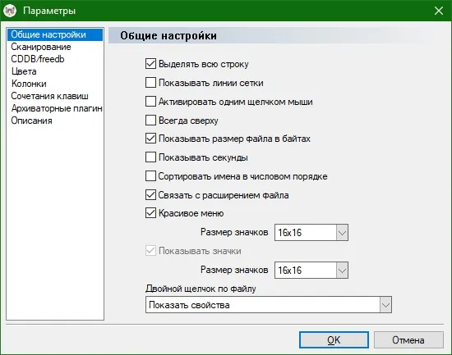Open menu icon size dropdown under Красивое меню
The height and width of the screenshot is (355, 452).
311,233
